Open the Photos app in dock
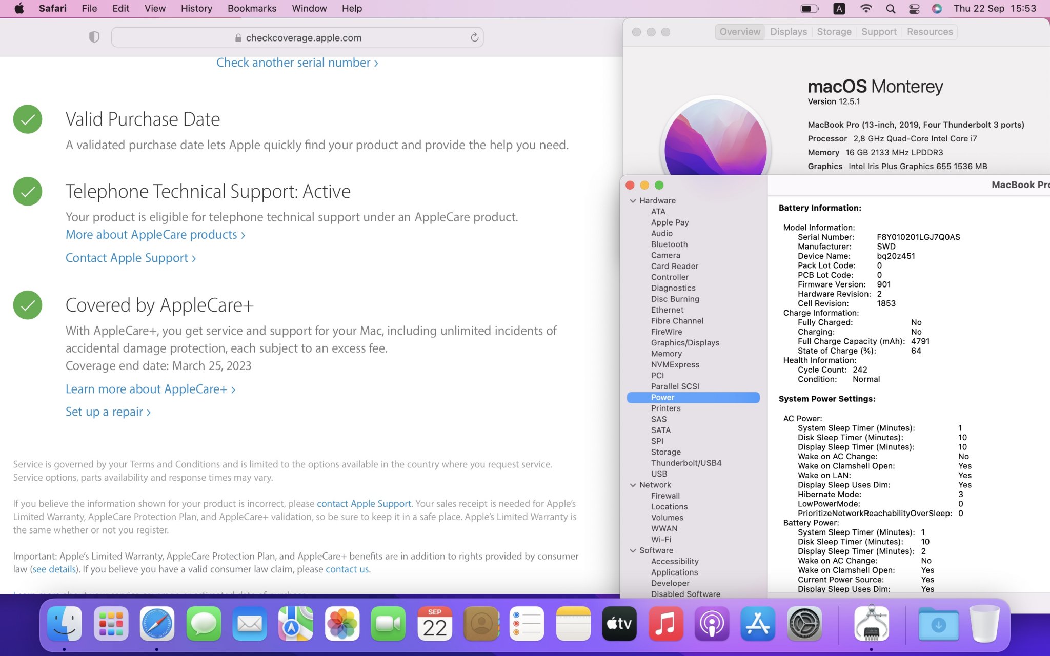Image resolution: width=1050 pixels, height=656 pixels. [342, 624]
